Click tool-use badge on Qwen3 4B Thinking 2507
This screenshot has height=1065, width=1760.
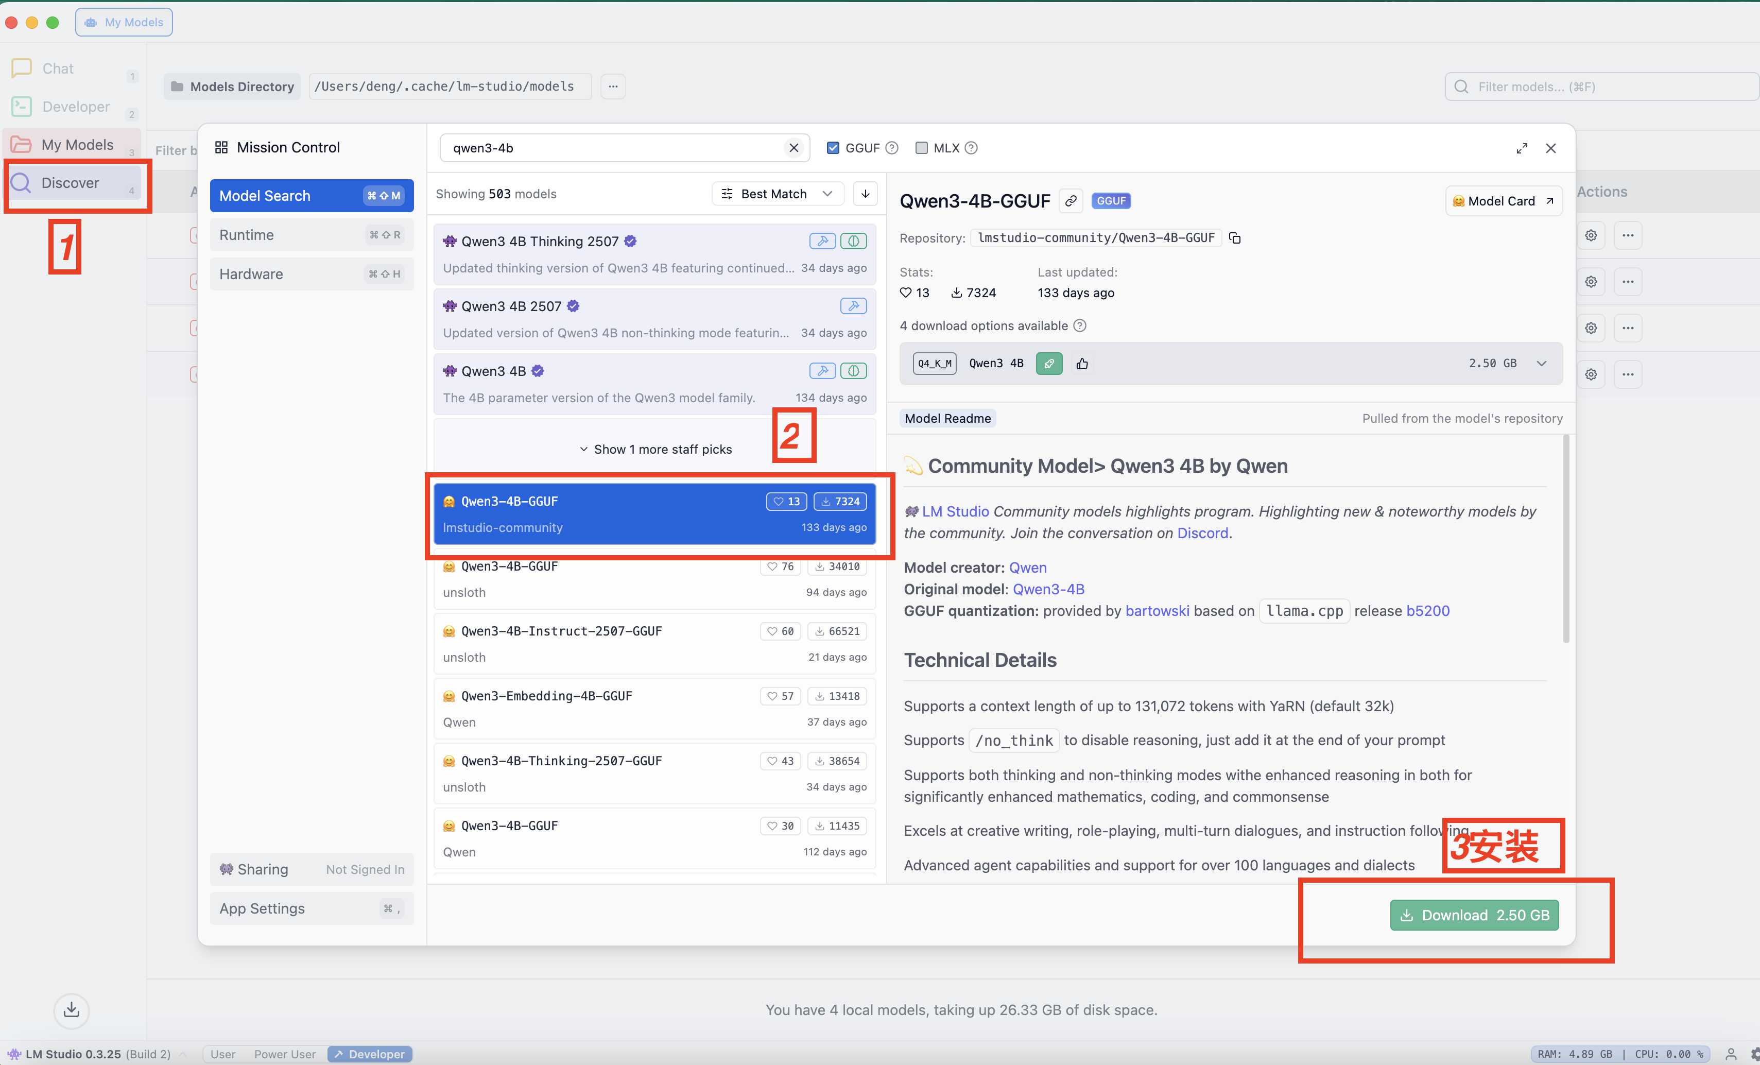coord(822,242)
